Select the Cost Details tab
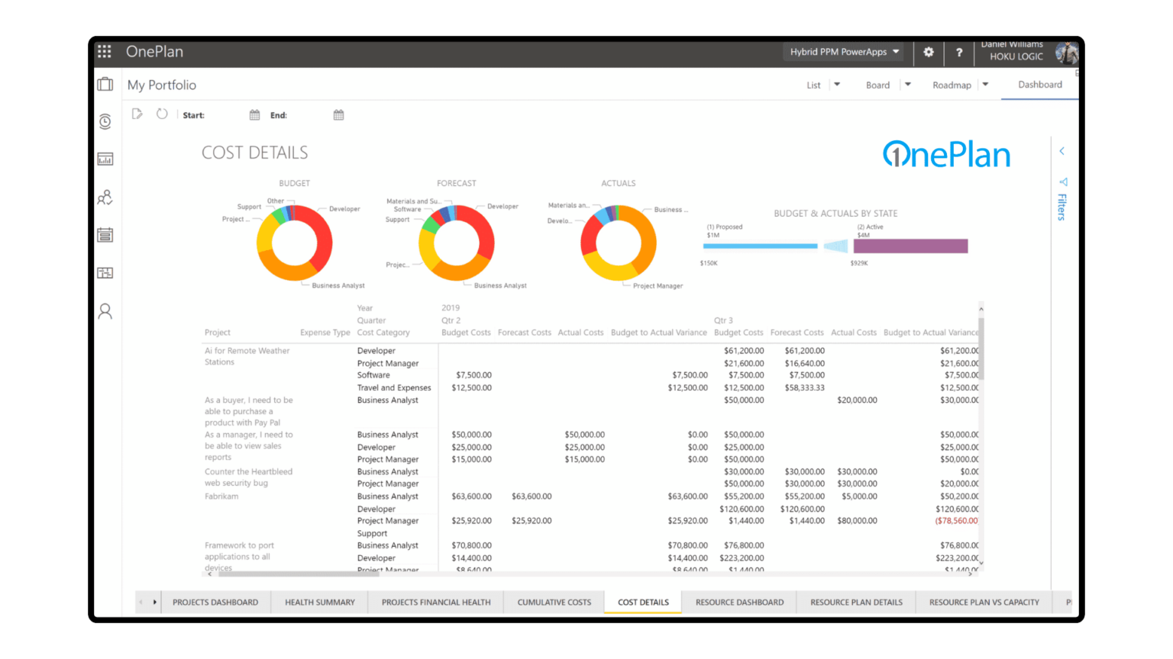This screenshot has height=659, width=1173. pyautogui.click(x=643, y=603)
